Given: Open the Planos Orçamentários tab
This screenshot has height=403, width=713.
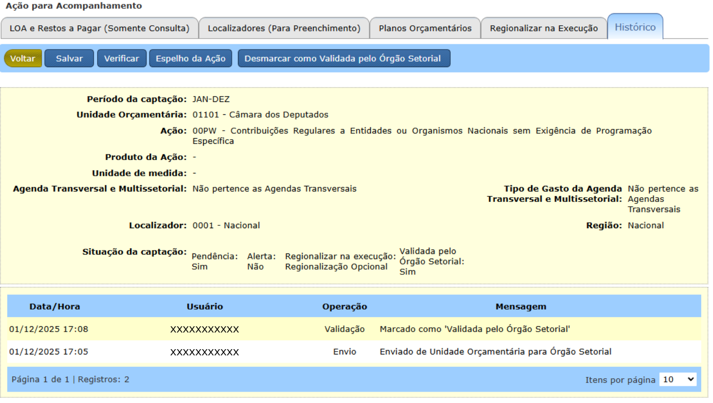Looking at the screenshot, I should [425, 29].
